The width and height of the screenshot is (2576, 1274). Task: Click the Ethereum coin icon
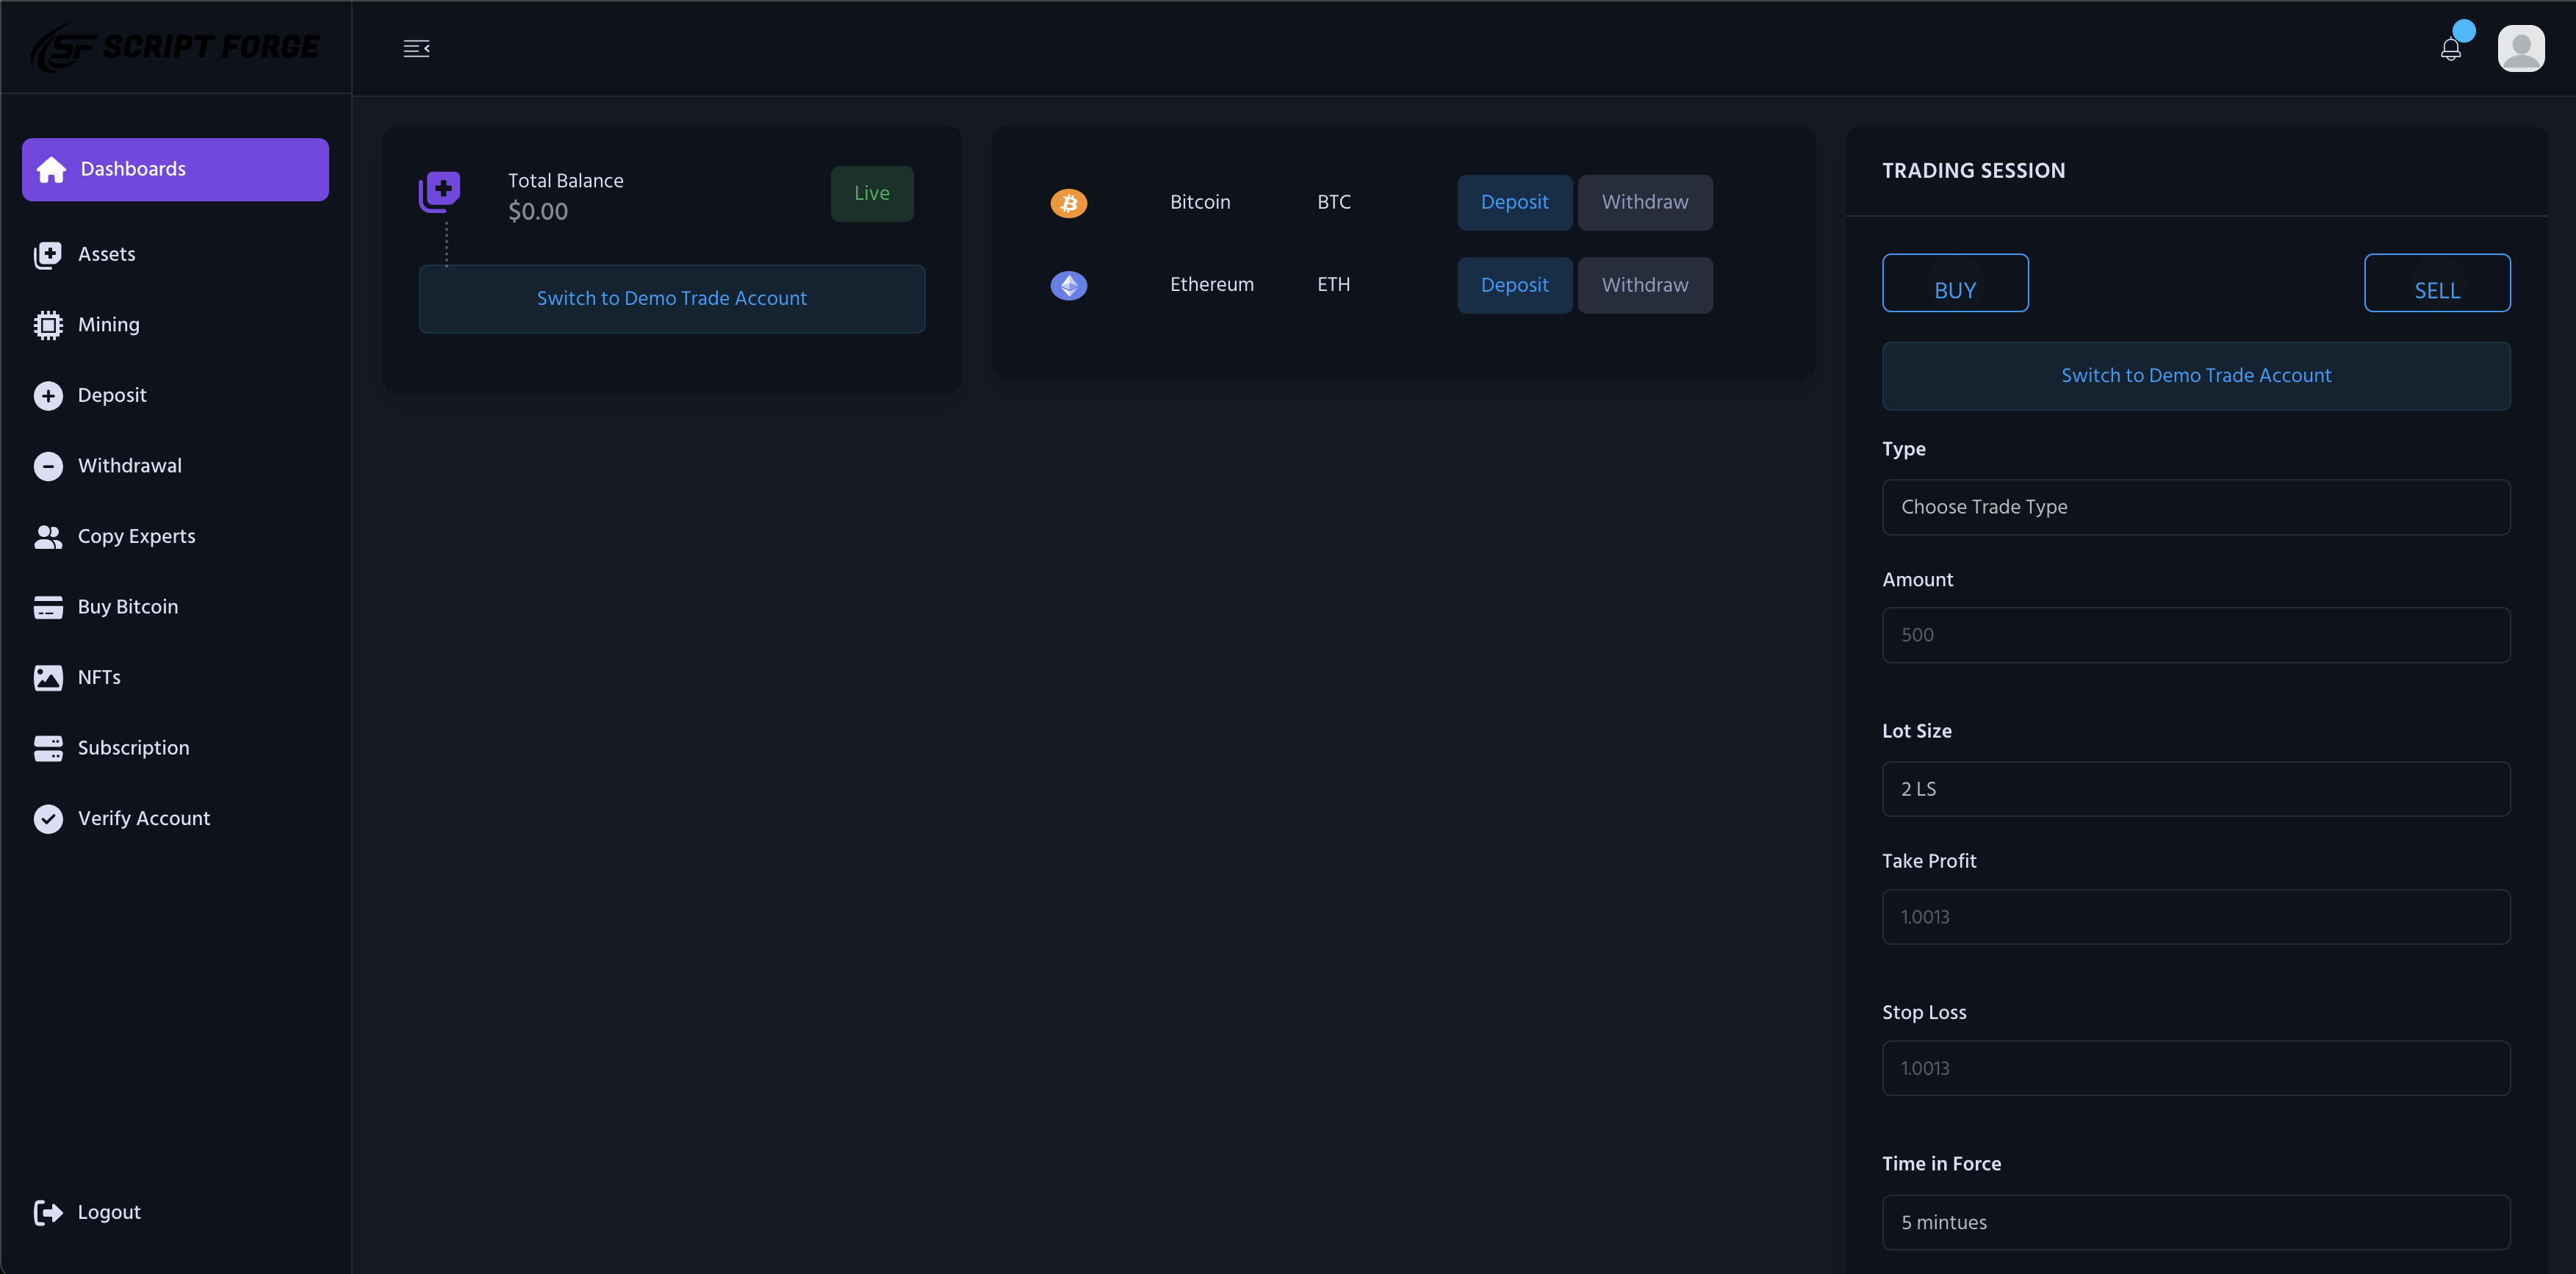[1068, 285]
